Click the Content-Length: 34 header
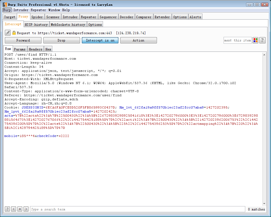Viewport: 271px width, 217px height. pos(24,67)
